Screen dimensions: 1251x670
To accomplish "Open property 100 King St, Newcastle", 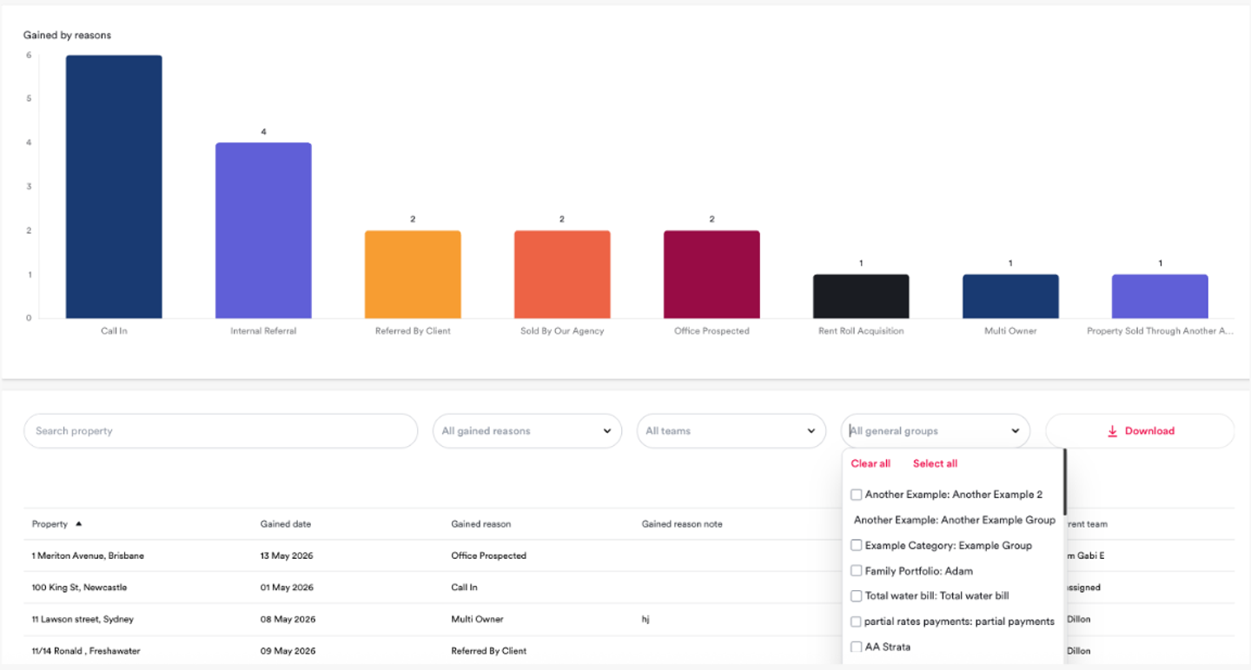I will [x=79, y=588].
